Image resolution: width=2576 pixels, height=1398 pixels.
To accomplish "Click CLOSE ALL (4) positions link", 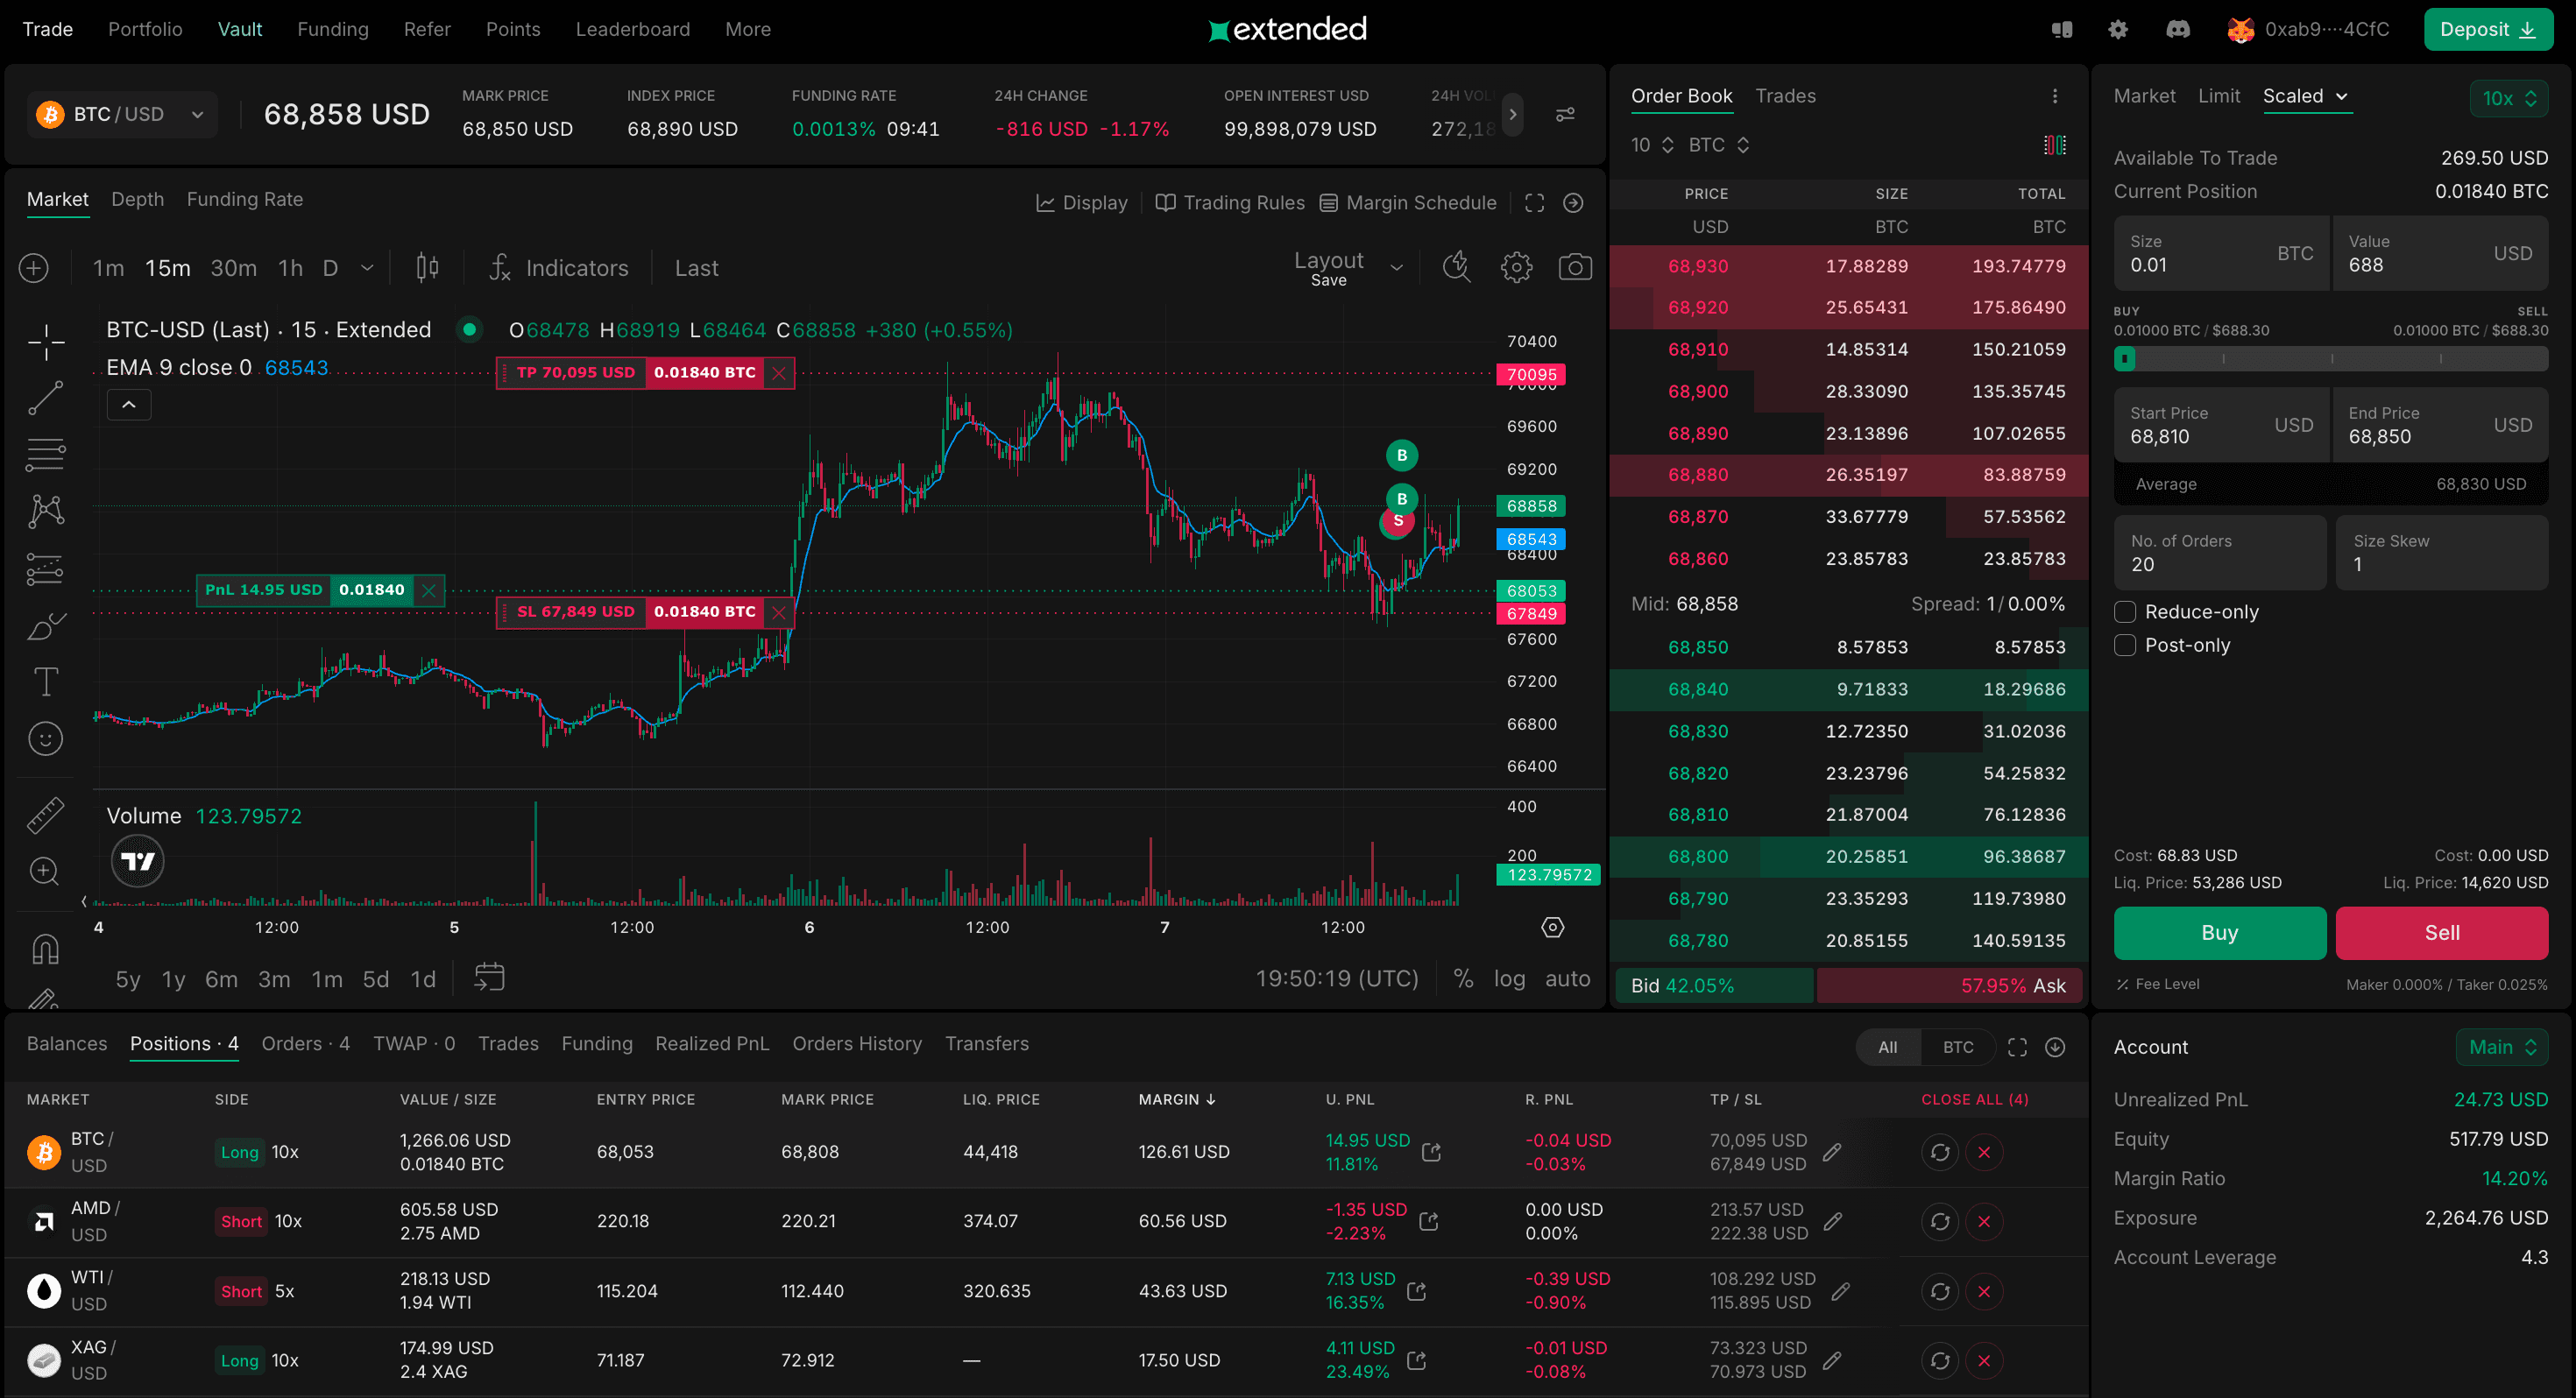I will (1974, 1099).
